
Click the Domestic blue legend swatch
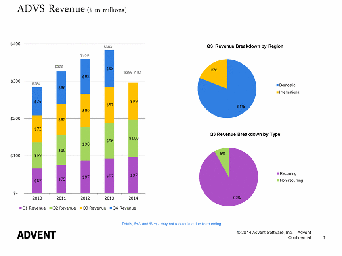(x=277, y=85)
